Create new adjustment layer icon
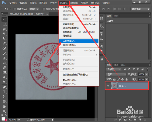 click(130, 120)
